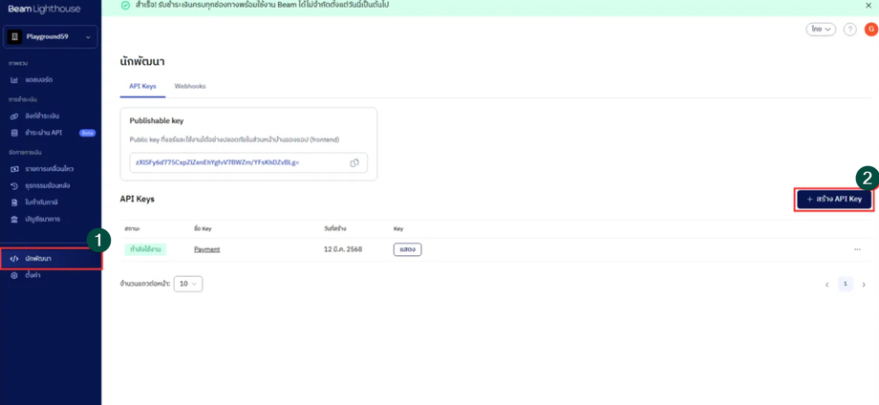Click the สถานะ column header

pyautogui.click(x=133, y=228)
